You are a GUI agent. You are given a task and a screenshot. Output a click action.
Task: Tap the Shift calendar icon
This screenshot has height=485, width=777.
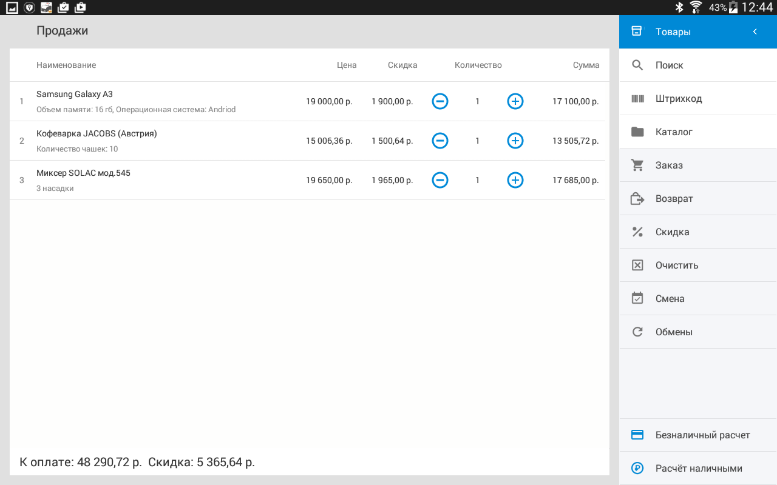[x=637, y=299]
